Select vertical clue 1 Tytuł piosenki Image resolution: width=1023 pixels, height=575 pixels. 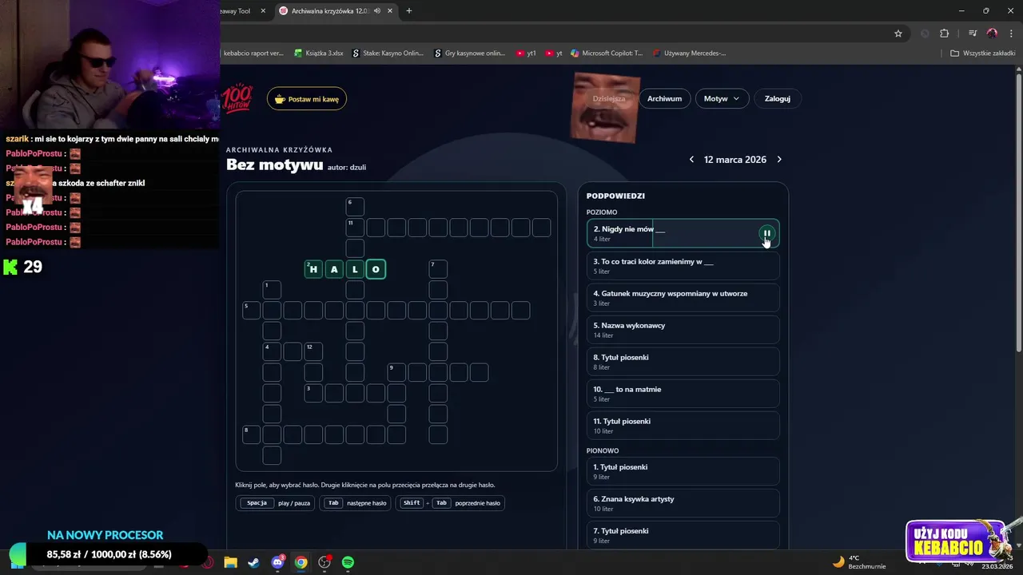(683, 471)
